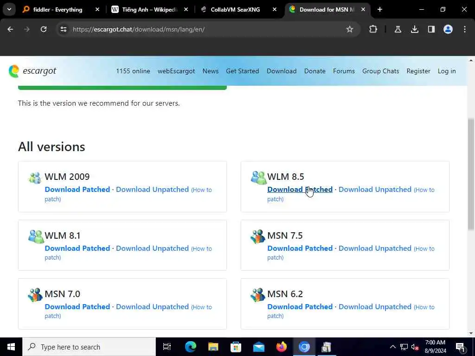Click 1155 online counter link

[133, 71]
